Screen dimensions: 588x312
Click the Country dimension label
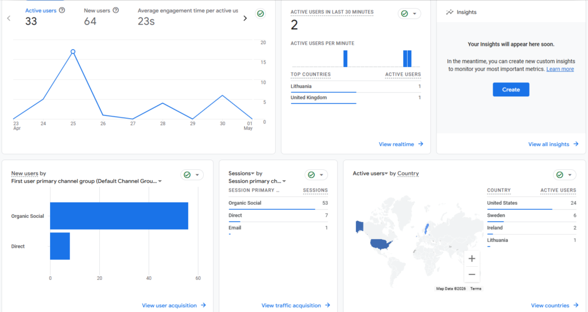(x=408, y=173)
